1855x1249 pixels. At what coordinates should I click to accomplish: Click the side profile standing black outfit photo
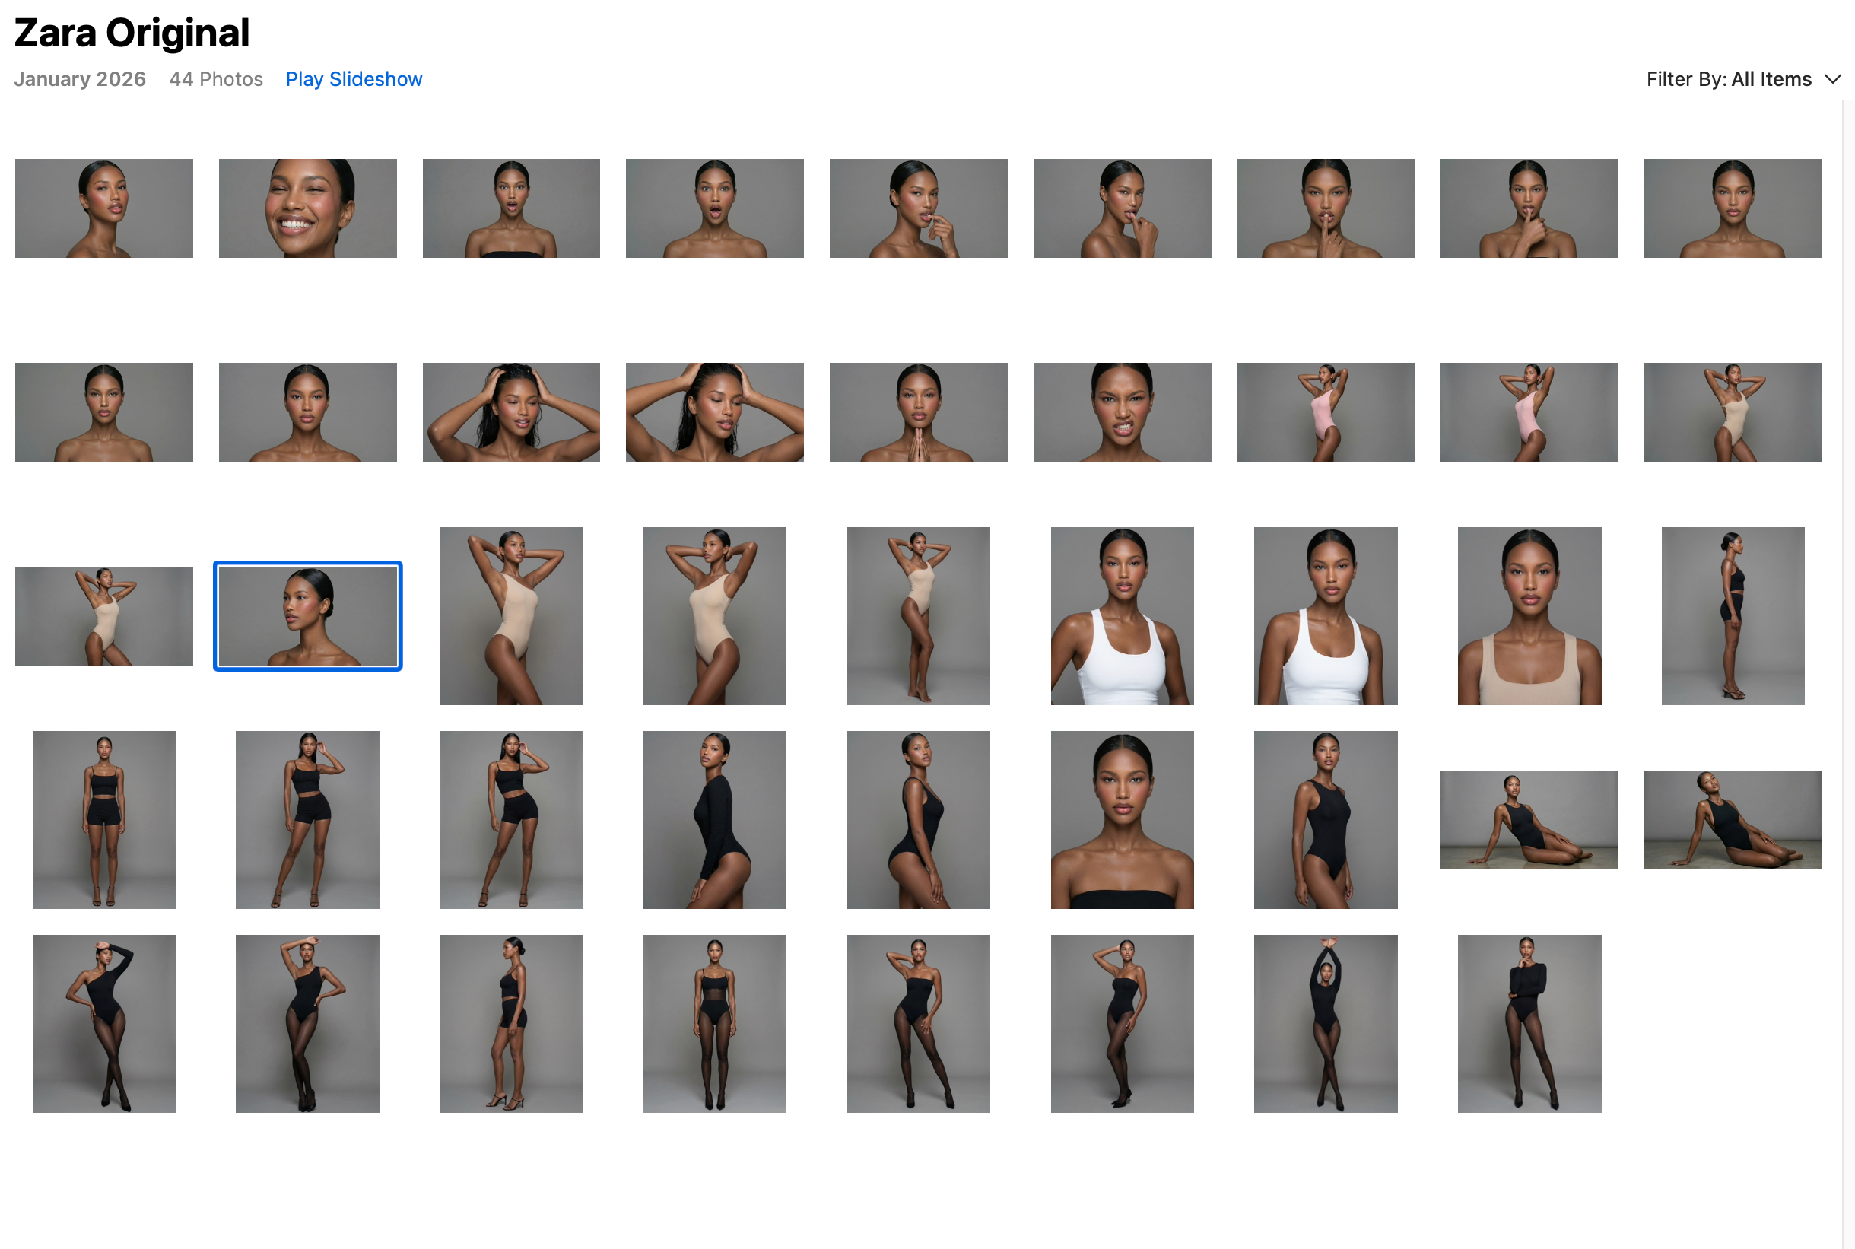1733,615
